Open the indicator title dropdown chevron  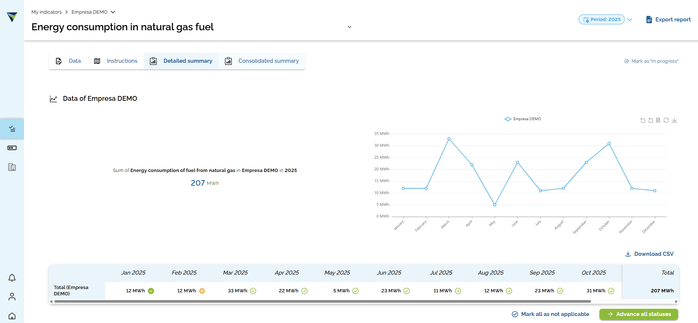[x=349, y=27]
